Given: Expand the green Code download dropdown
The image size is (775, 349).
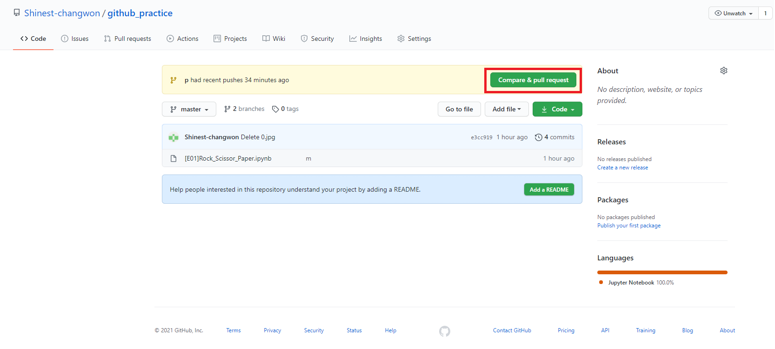Looking at the screenshot, I should (x=557, y=109).
